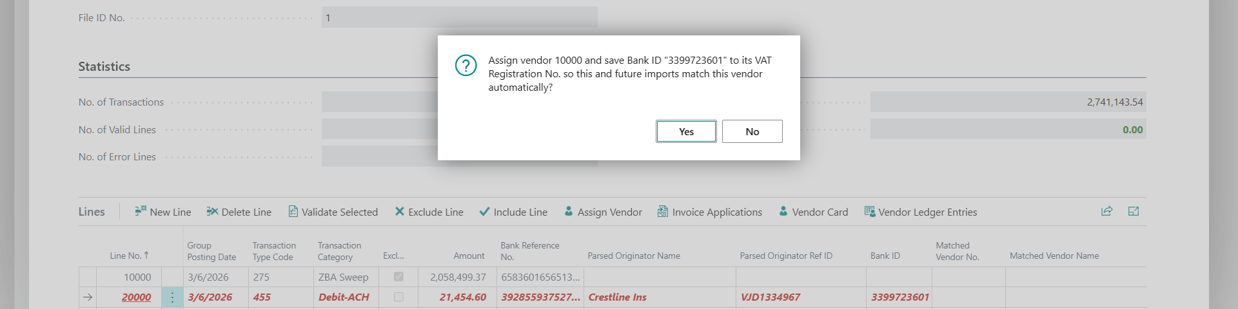This screenshot has height=309, width=1238.
Task: Click the Amount column header
Action: (x=469, y=256)
